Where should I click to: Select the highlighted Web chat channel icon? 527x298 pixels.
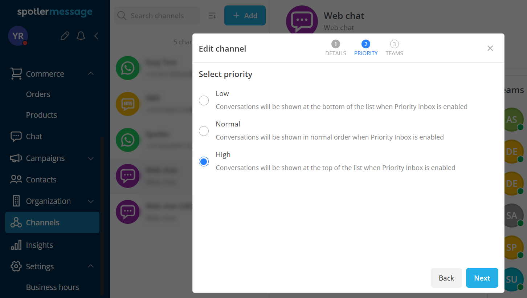[x=127, y=176]
